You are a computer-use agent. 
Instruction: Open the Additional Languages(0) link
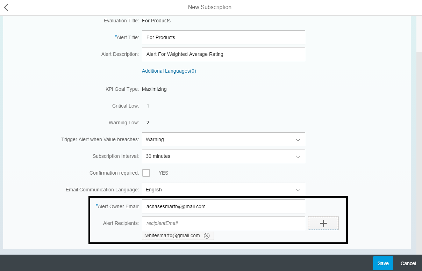[x=169, y=71]
